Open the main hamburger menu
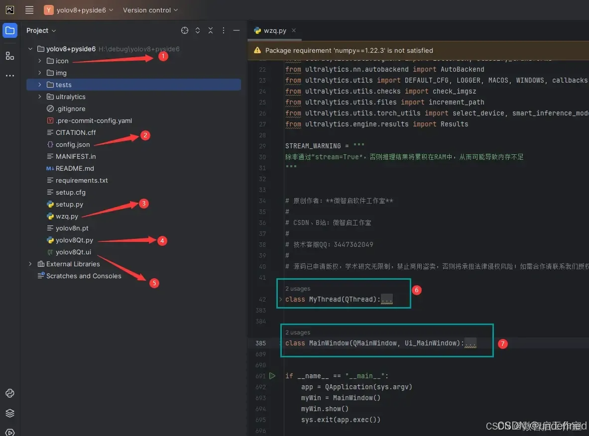The width and height of the screenshot is (589, 436). [x=29, y=10]
